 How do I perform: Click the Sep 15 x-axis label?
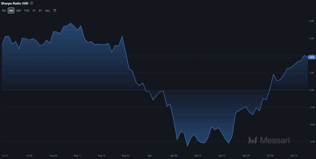pyautogui.click(x=198, y=156)
